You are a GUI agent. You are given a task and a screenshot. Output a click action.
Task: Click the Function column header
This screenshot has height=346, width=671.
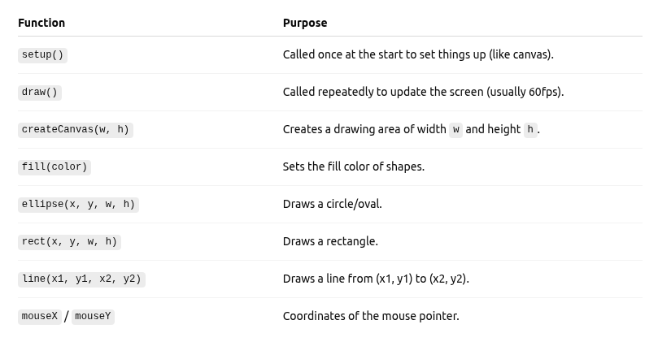click(41, 23)
